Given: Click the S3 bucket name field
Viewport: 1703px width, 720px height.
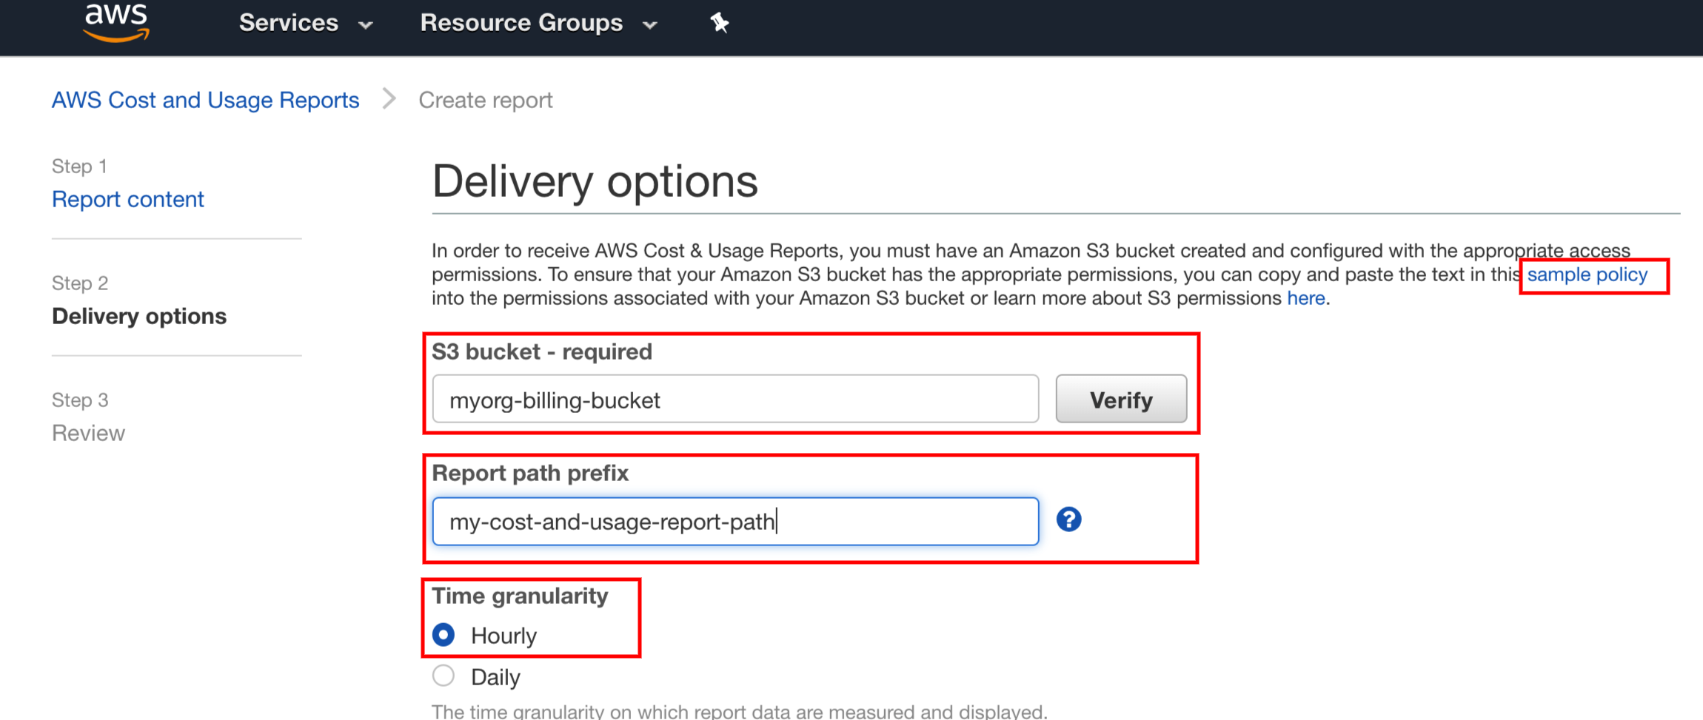Looking at the screenshot, I should (735, 400).
